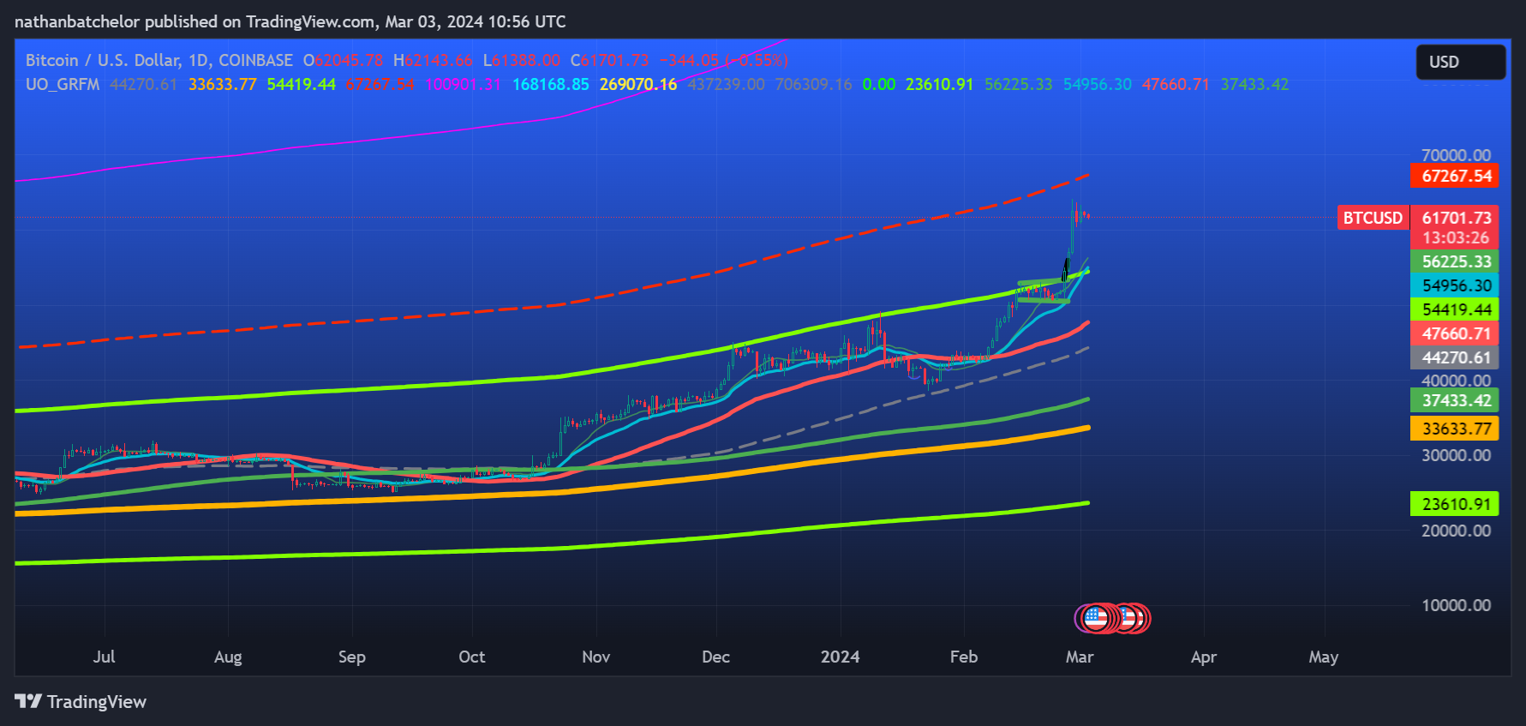Click the Nov label on time axis
The height and width of the screenshot is (726, 1526).
point(595,657)
